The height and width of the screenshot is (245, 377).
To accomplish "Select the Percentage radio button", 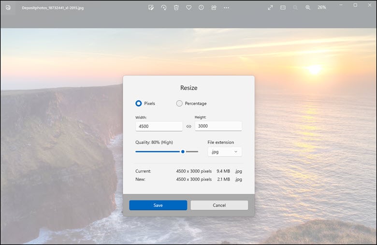I will pyautogui.click(x=179, y=103).
